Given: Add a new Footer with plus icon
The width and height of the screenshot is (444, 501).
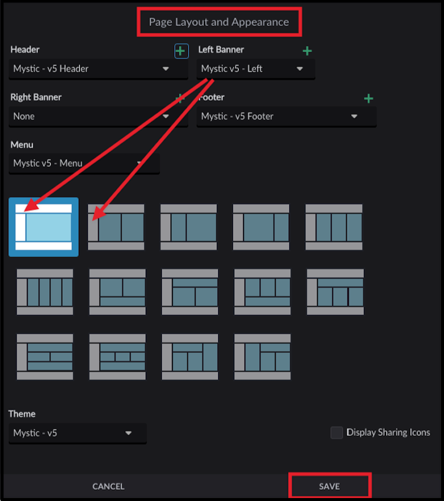Looking at the screenshot, I should (x=369, y=98).
